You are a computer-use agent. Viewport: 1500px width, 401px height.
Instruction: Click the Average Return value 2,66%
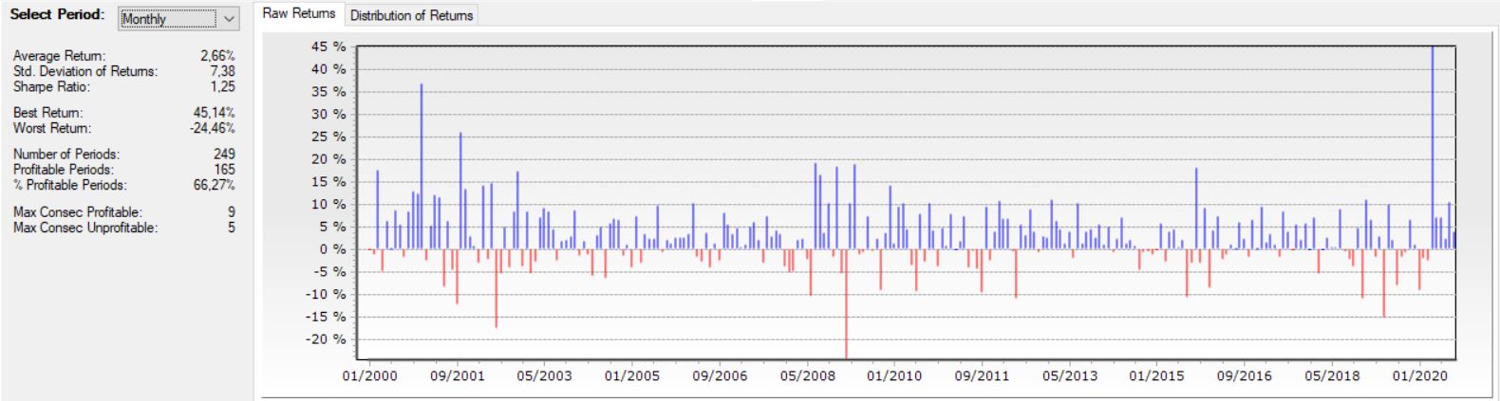[217, 56]
